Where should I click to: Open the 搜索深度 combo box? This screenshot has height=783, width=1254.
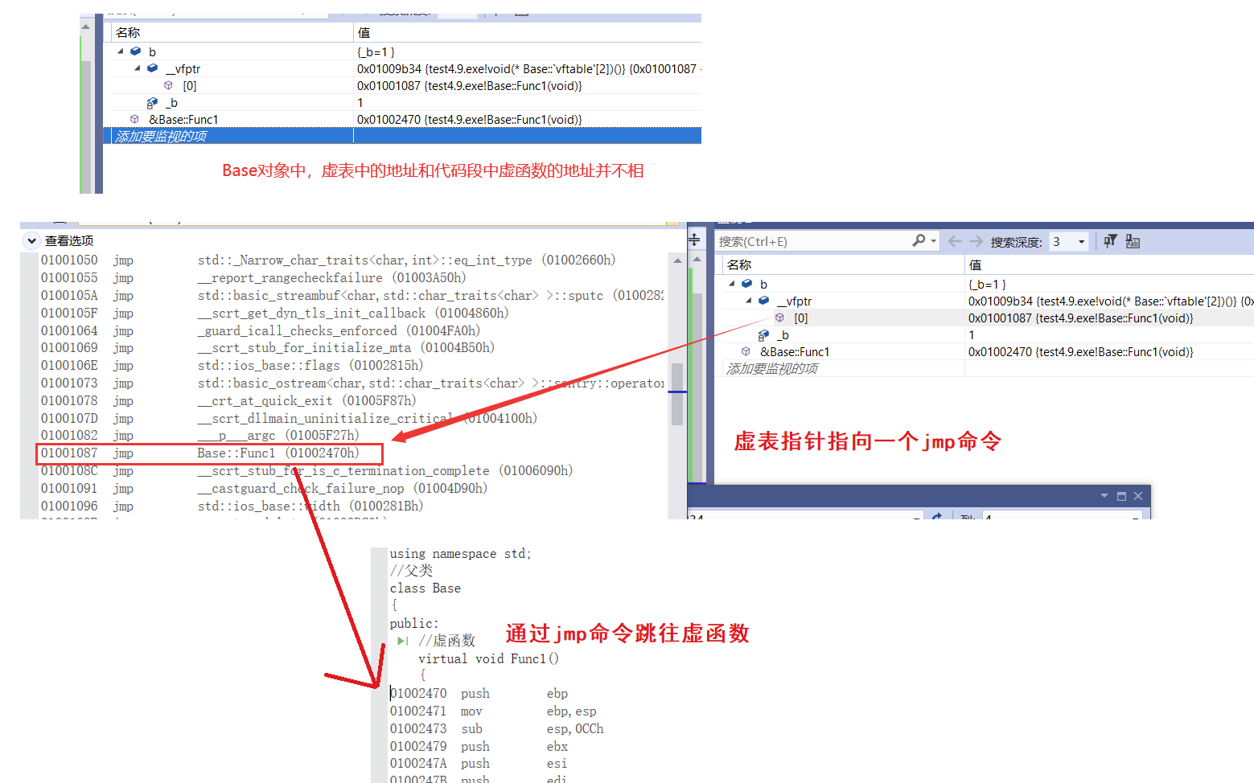pyautogui.click(x=1069, y=241)
